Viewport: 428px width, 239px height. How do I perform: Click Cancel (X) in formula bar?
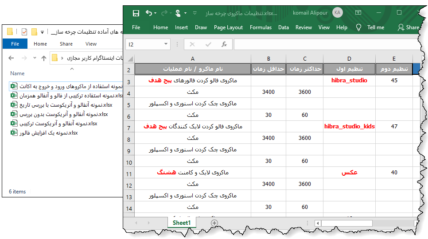click(192, 44)
